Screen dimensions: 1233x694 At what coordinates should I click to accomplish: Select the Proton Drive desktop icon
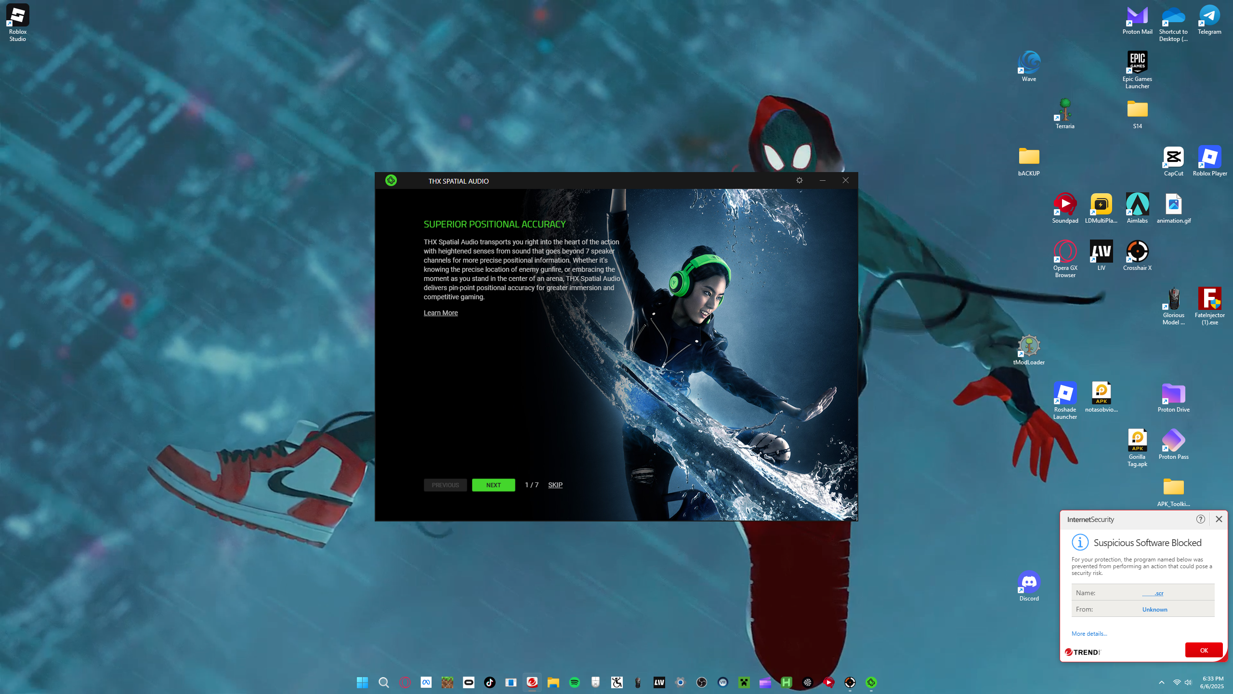[1173, 397]
